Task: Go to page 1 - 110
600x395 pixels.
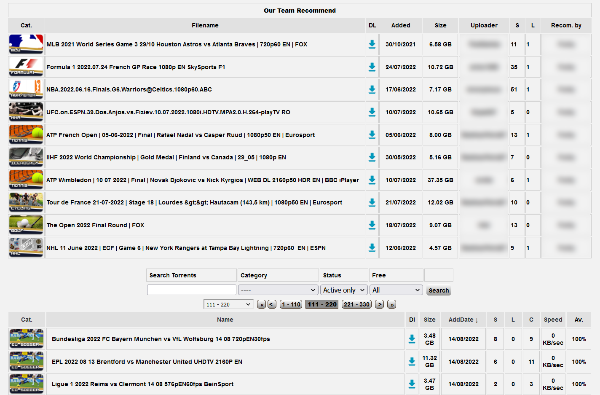Action: click(x=291, y=304)
